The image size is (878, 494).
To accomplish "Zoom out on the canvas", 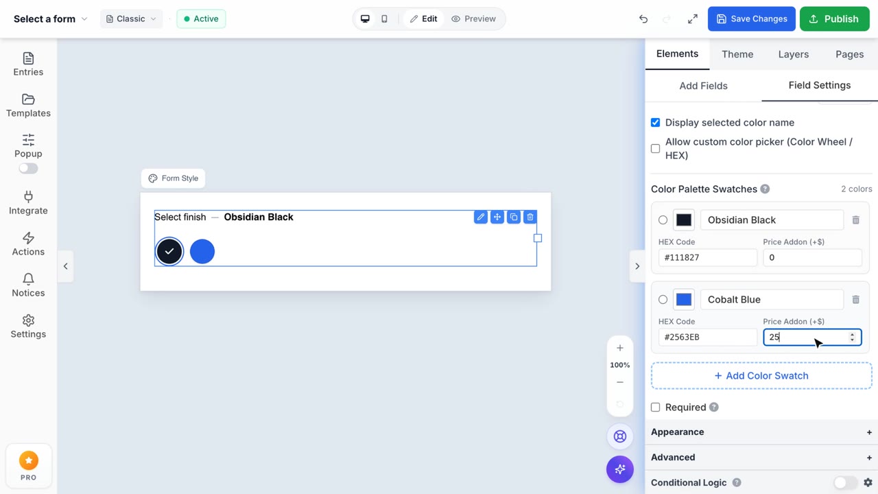I will (x=620, y=382).
